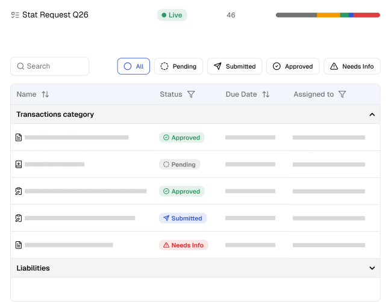Image resolution: width=391 pixels, height=302 pixels.
Task: Click the red segment of the progress bar
Action: click(x=367, y=15)
